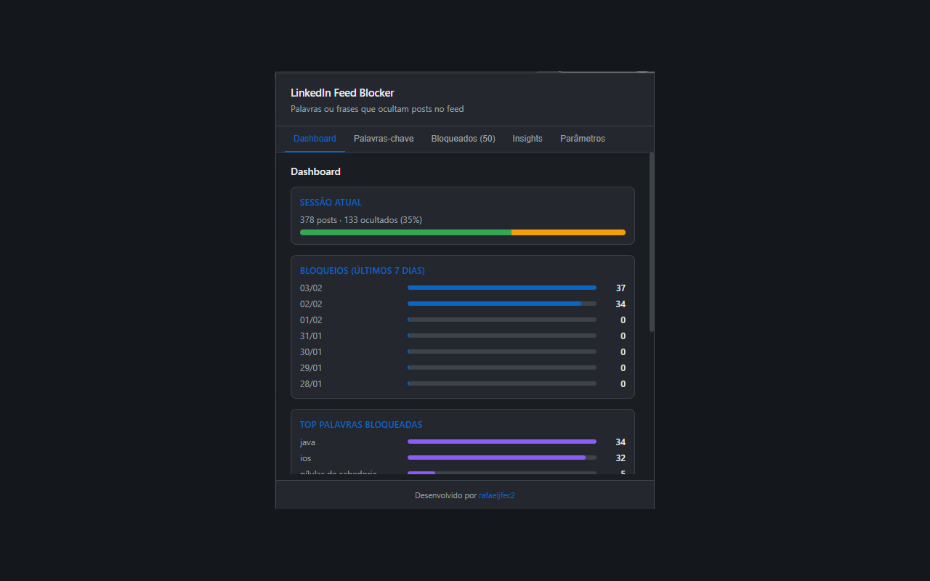Click the LinkedIn Feed Blocker title

342,93
